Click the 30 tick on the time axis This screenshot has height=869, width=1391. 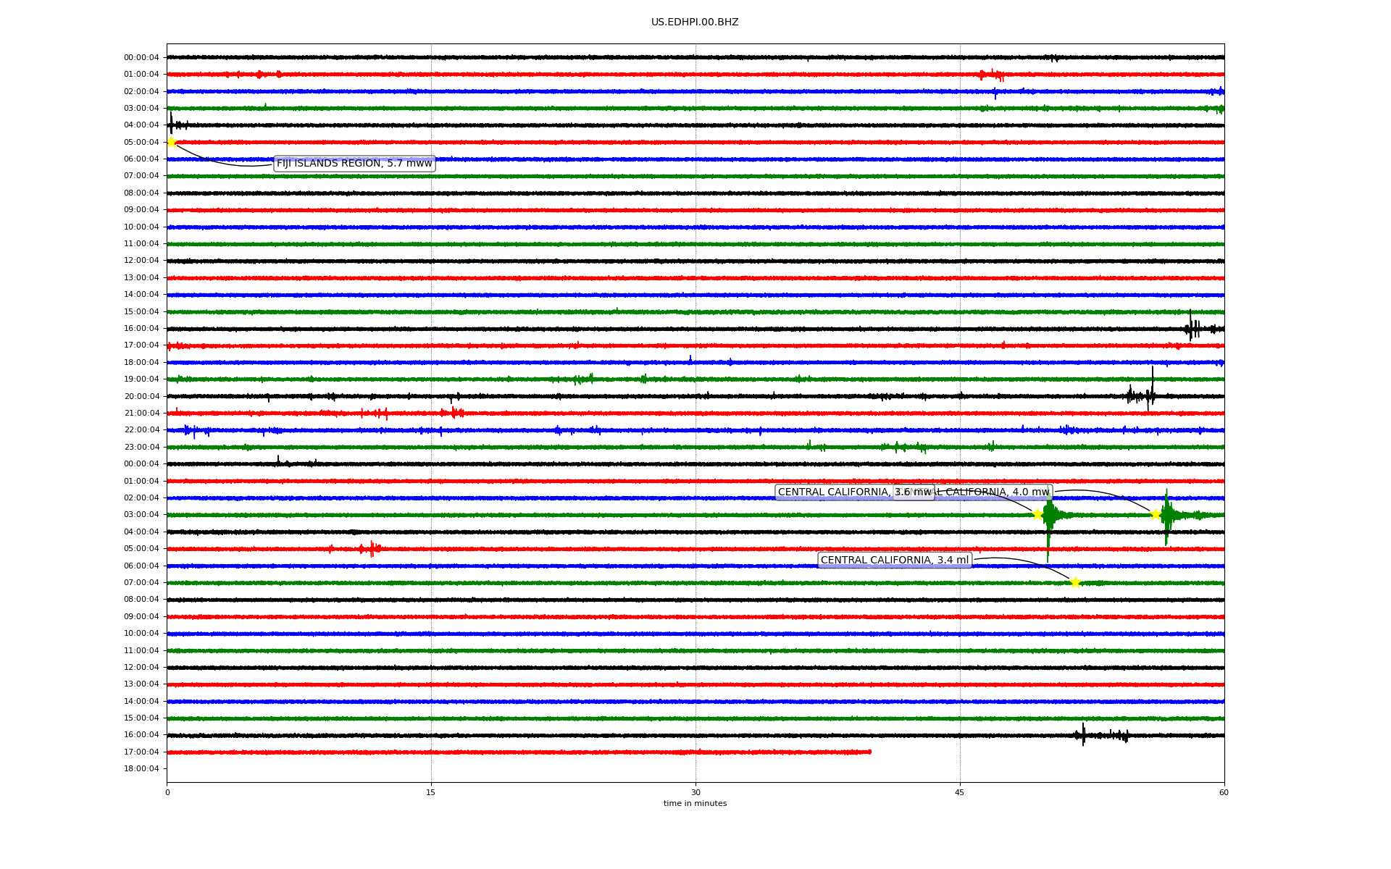(x=695, y=792)
